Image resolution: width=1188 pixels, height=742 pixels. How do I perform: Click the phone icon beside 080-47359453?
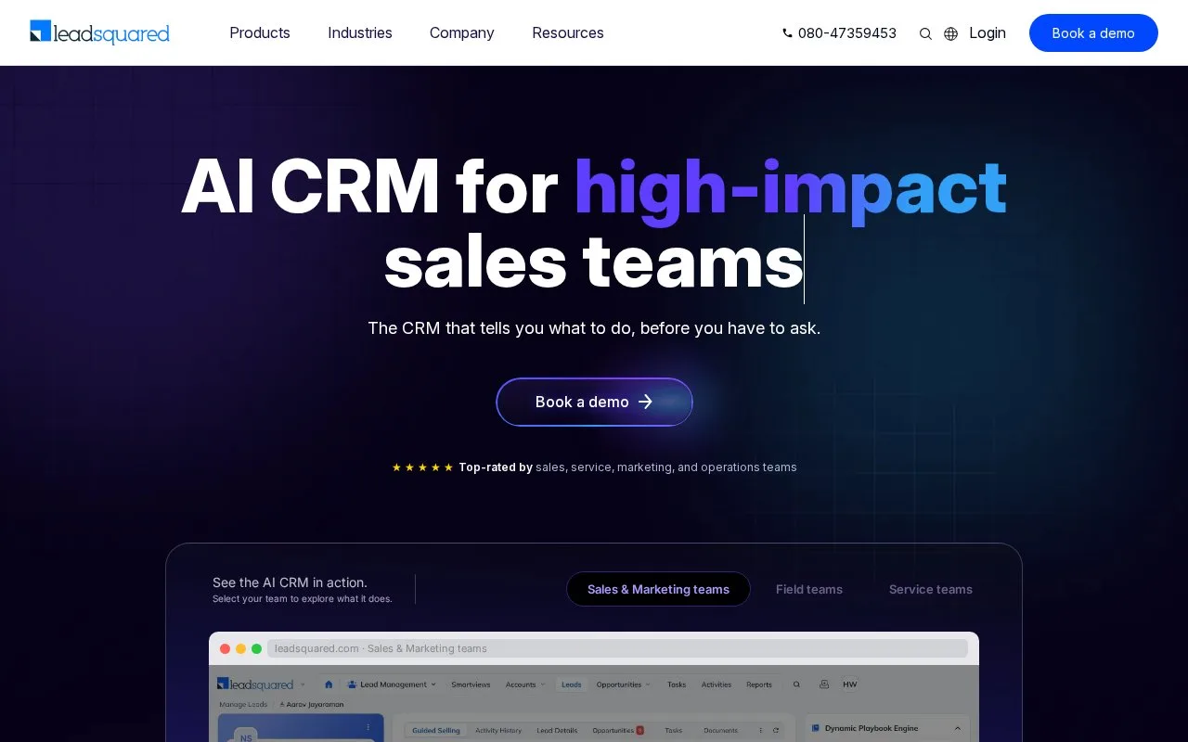point(787,33)
